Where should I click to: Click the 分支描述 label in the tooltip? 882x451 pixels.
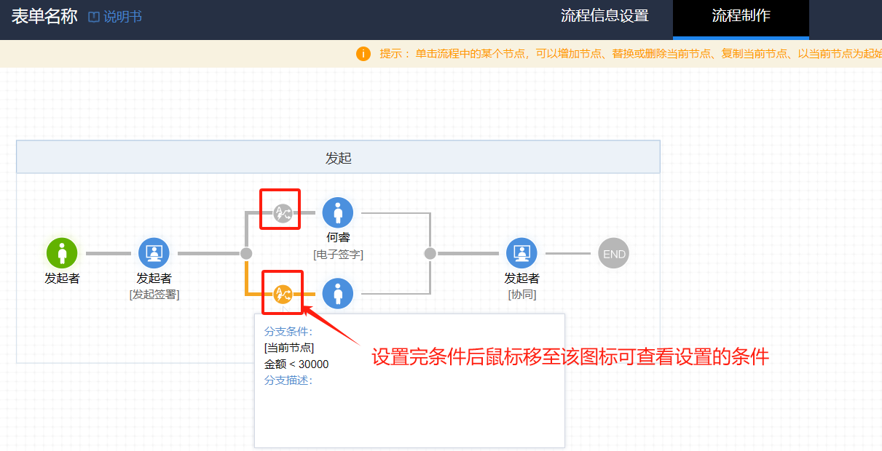[x=288, y=380]
